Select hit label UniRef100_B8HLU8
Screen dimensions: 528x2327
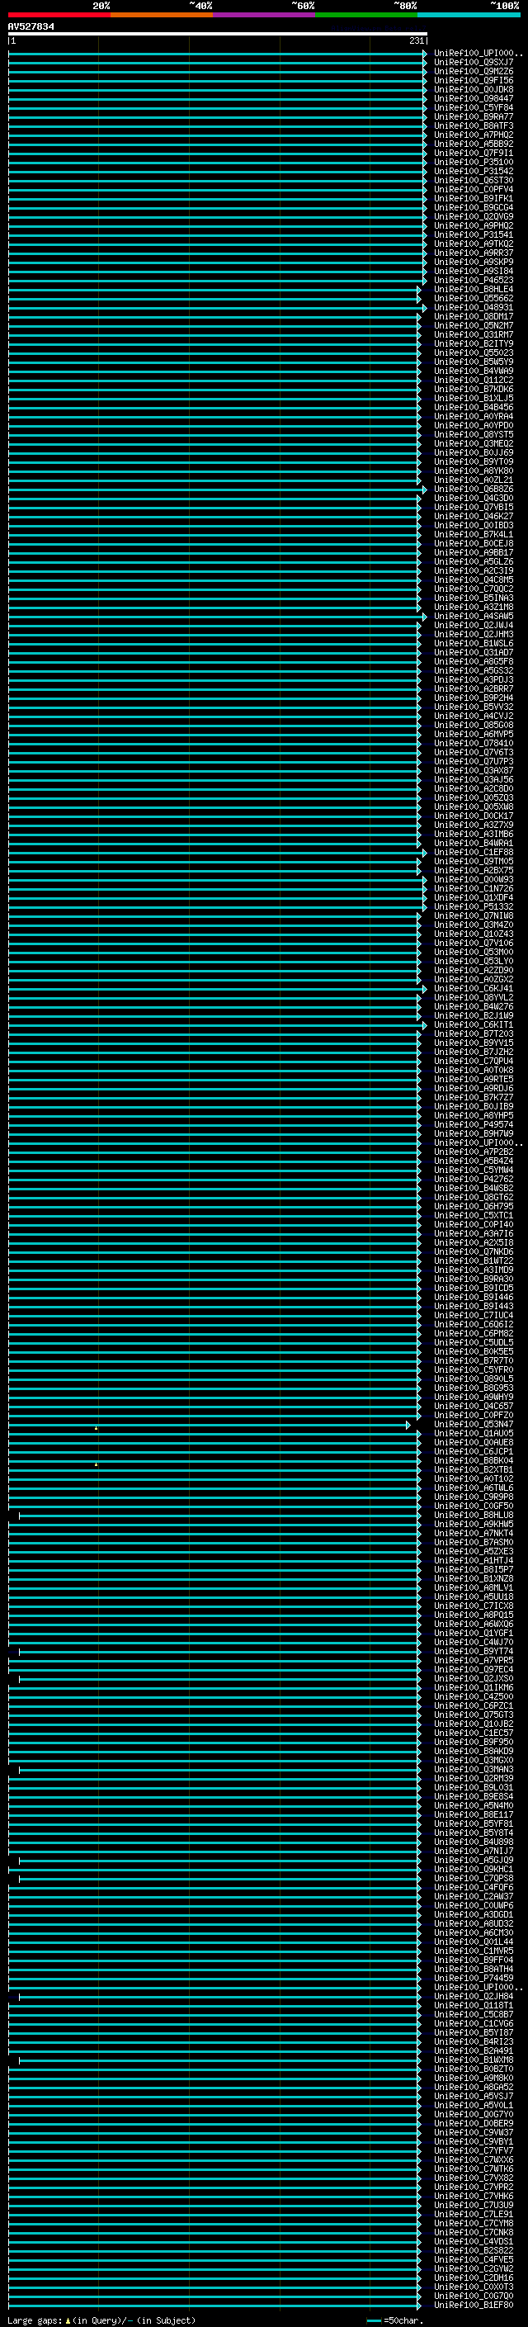(x=474, y=1515)
